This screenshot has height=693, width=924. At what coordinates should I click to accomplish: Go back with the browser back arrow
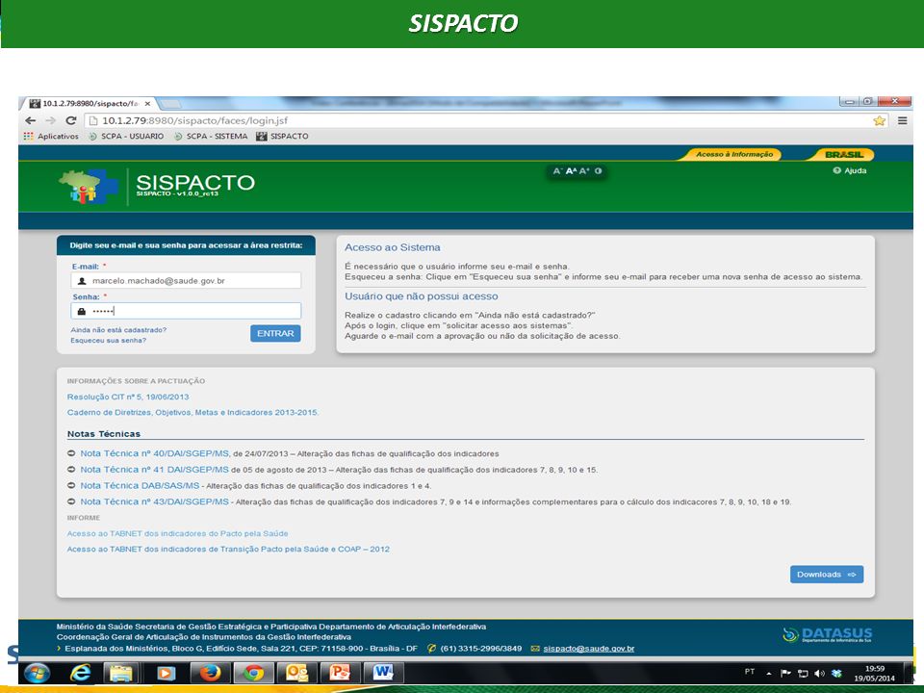tap(31, 121)
